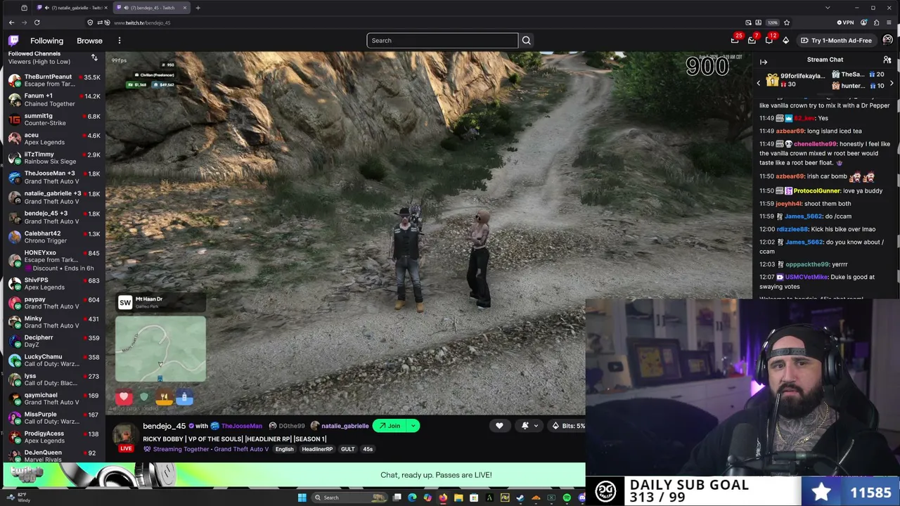Viewport: 900px width, 506px height.
Task: Open TheJooseMan channel in sidebar
Action: click(55, 177)
